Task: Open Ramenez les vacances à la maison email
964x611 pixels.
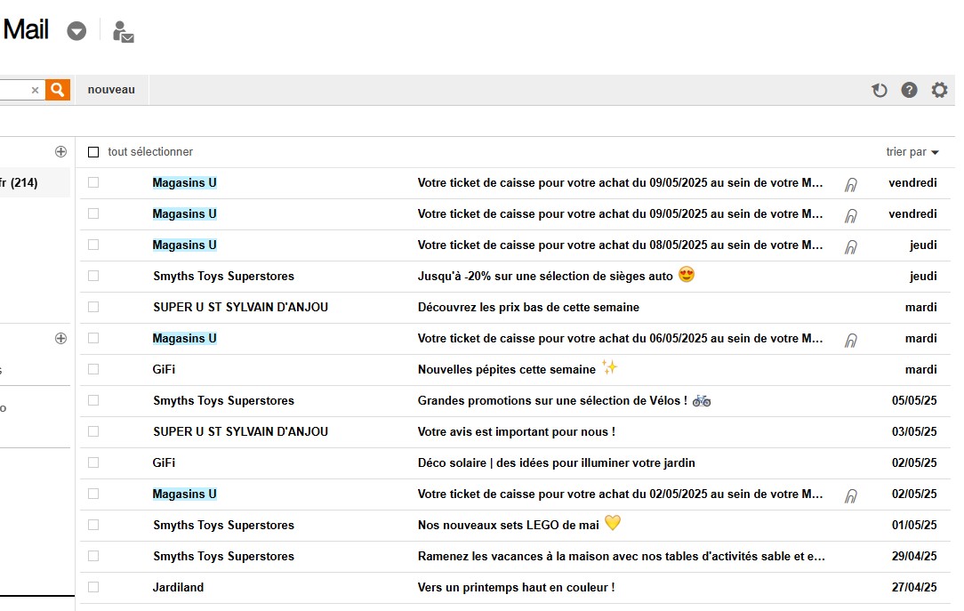Action: point(621,556)
